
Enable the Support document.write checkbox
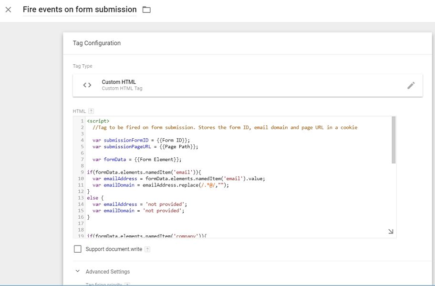tap(78, 249)
